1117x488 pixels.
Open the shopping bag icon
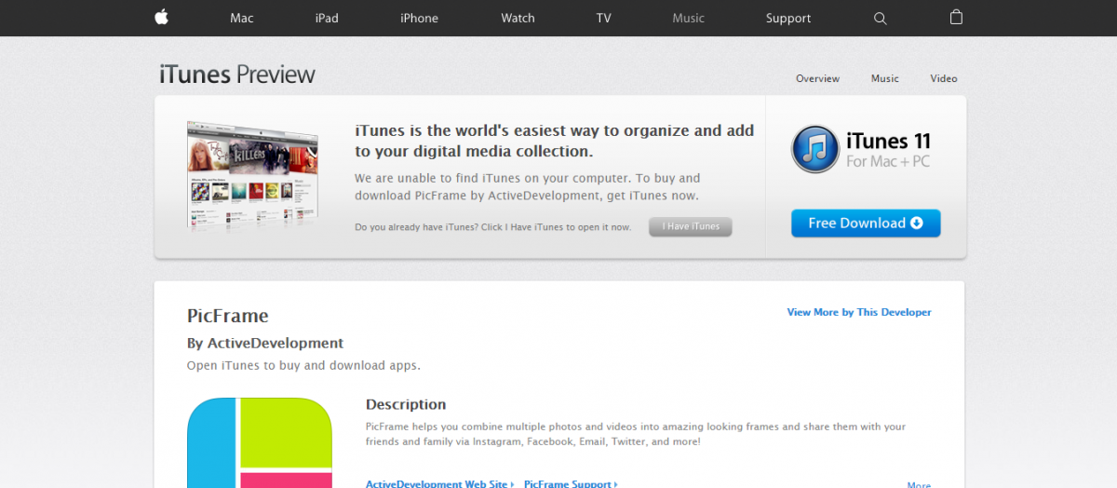(956, 18)
